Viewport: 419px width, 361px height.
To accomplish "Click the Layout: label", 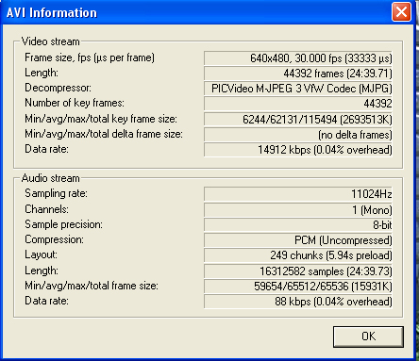I will [x=42, y=254].
